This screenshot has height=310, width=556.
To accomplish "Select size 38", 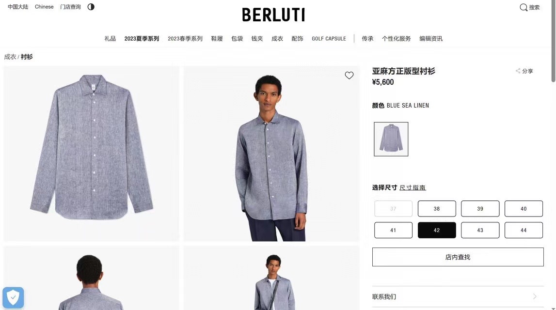I will click(x=436, y=209).
